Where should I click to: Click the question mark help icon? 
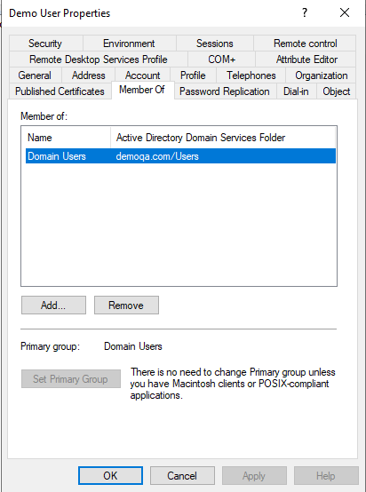click(x=304, y=12)
